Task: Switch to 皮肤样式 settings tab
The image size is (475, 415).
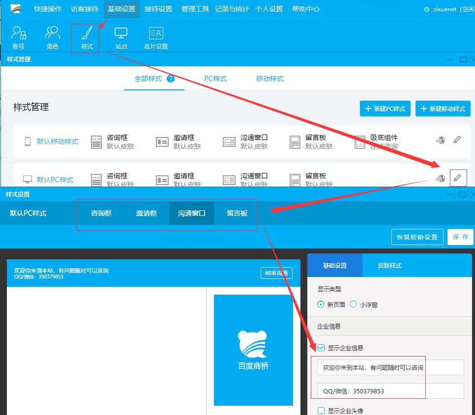Action: pos(389,266)
